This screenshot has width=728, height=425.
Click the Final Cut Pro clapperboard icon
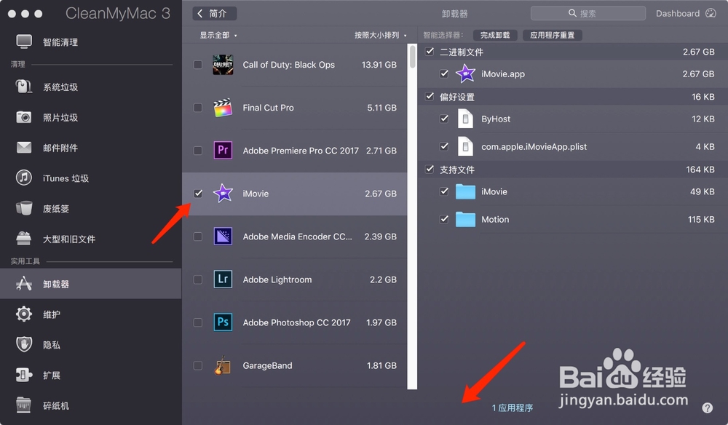coord(223,108)
